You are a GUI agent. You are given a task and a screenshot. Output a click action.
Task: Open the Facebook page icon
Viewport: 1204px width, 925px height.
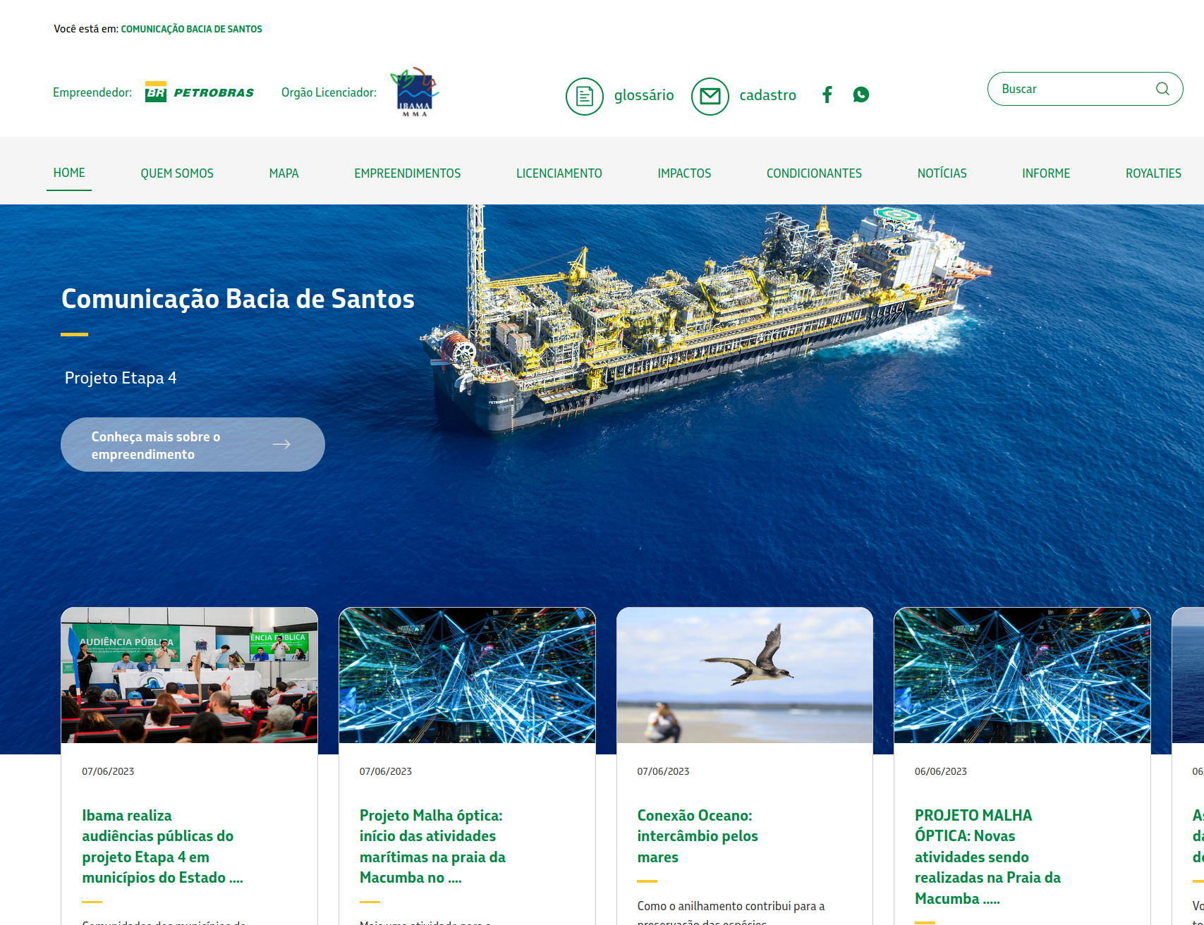click(x=827, y=94)
